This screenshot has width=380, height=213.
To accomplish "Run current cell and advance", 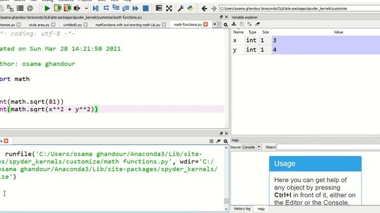I will [67, 8].
